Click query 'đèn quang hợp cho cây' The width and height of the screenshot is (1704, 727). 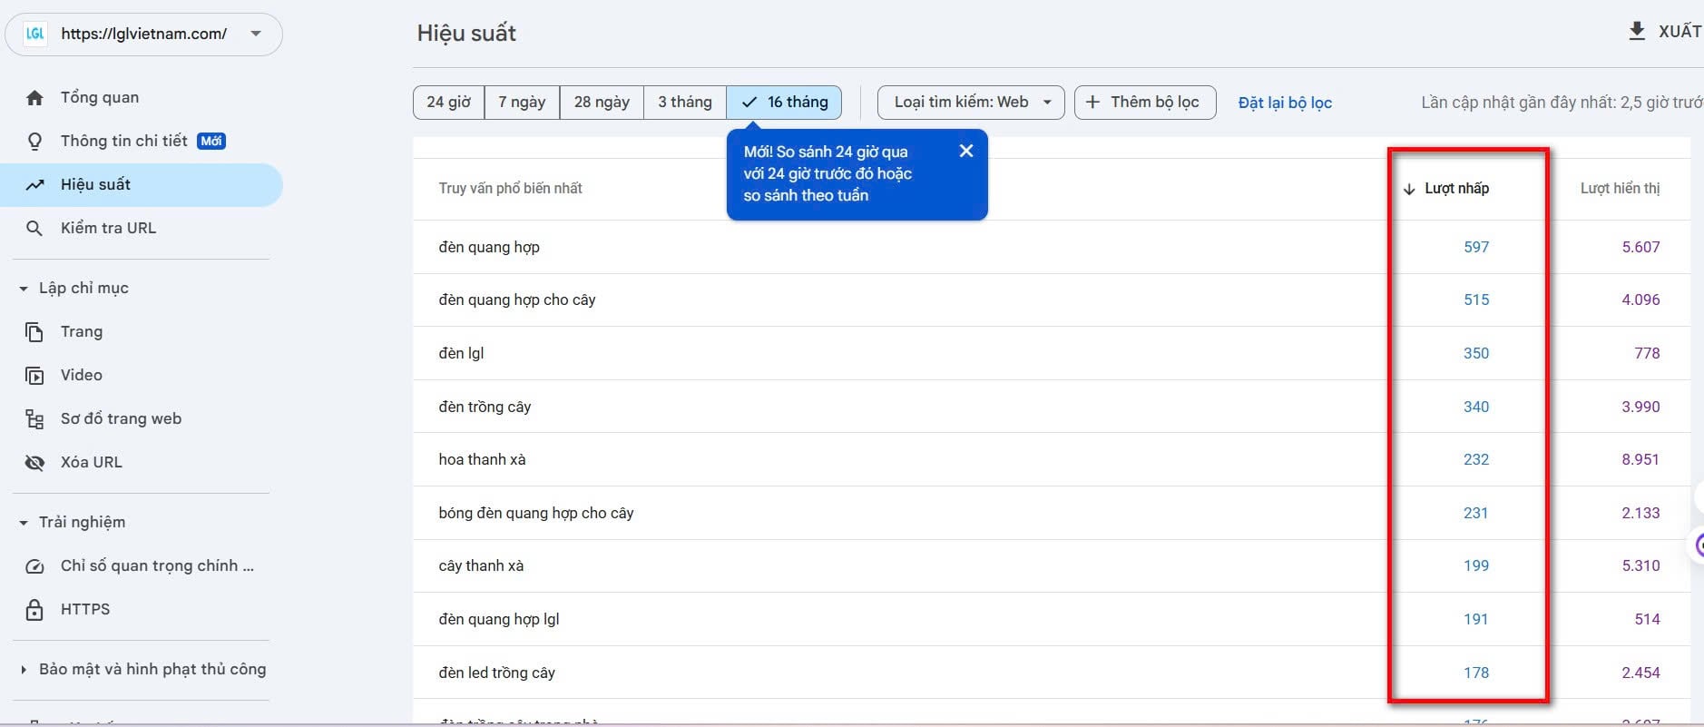click(x=517, y=300)
